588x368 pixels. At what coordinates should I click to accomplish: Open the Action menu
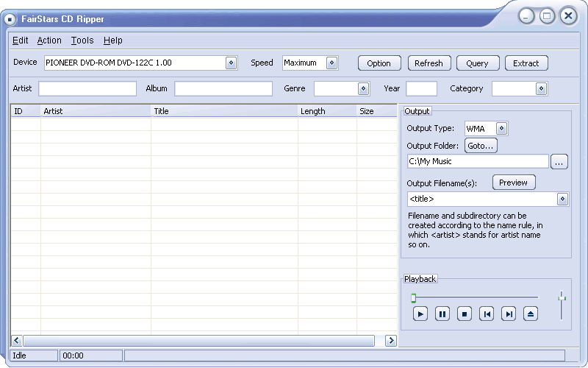pos(49,40)
